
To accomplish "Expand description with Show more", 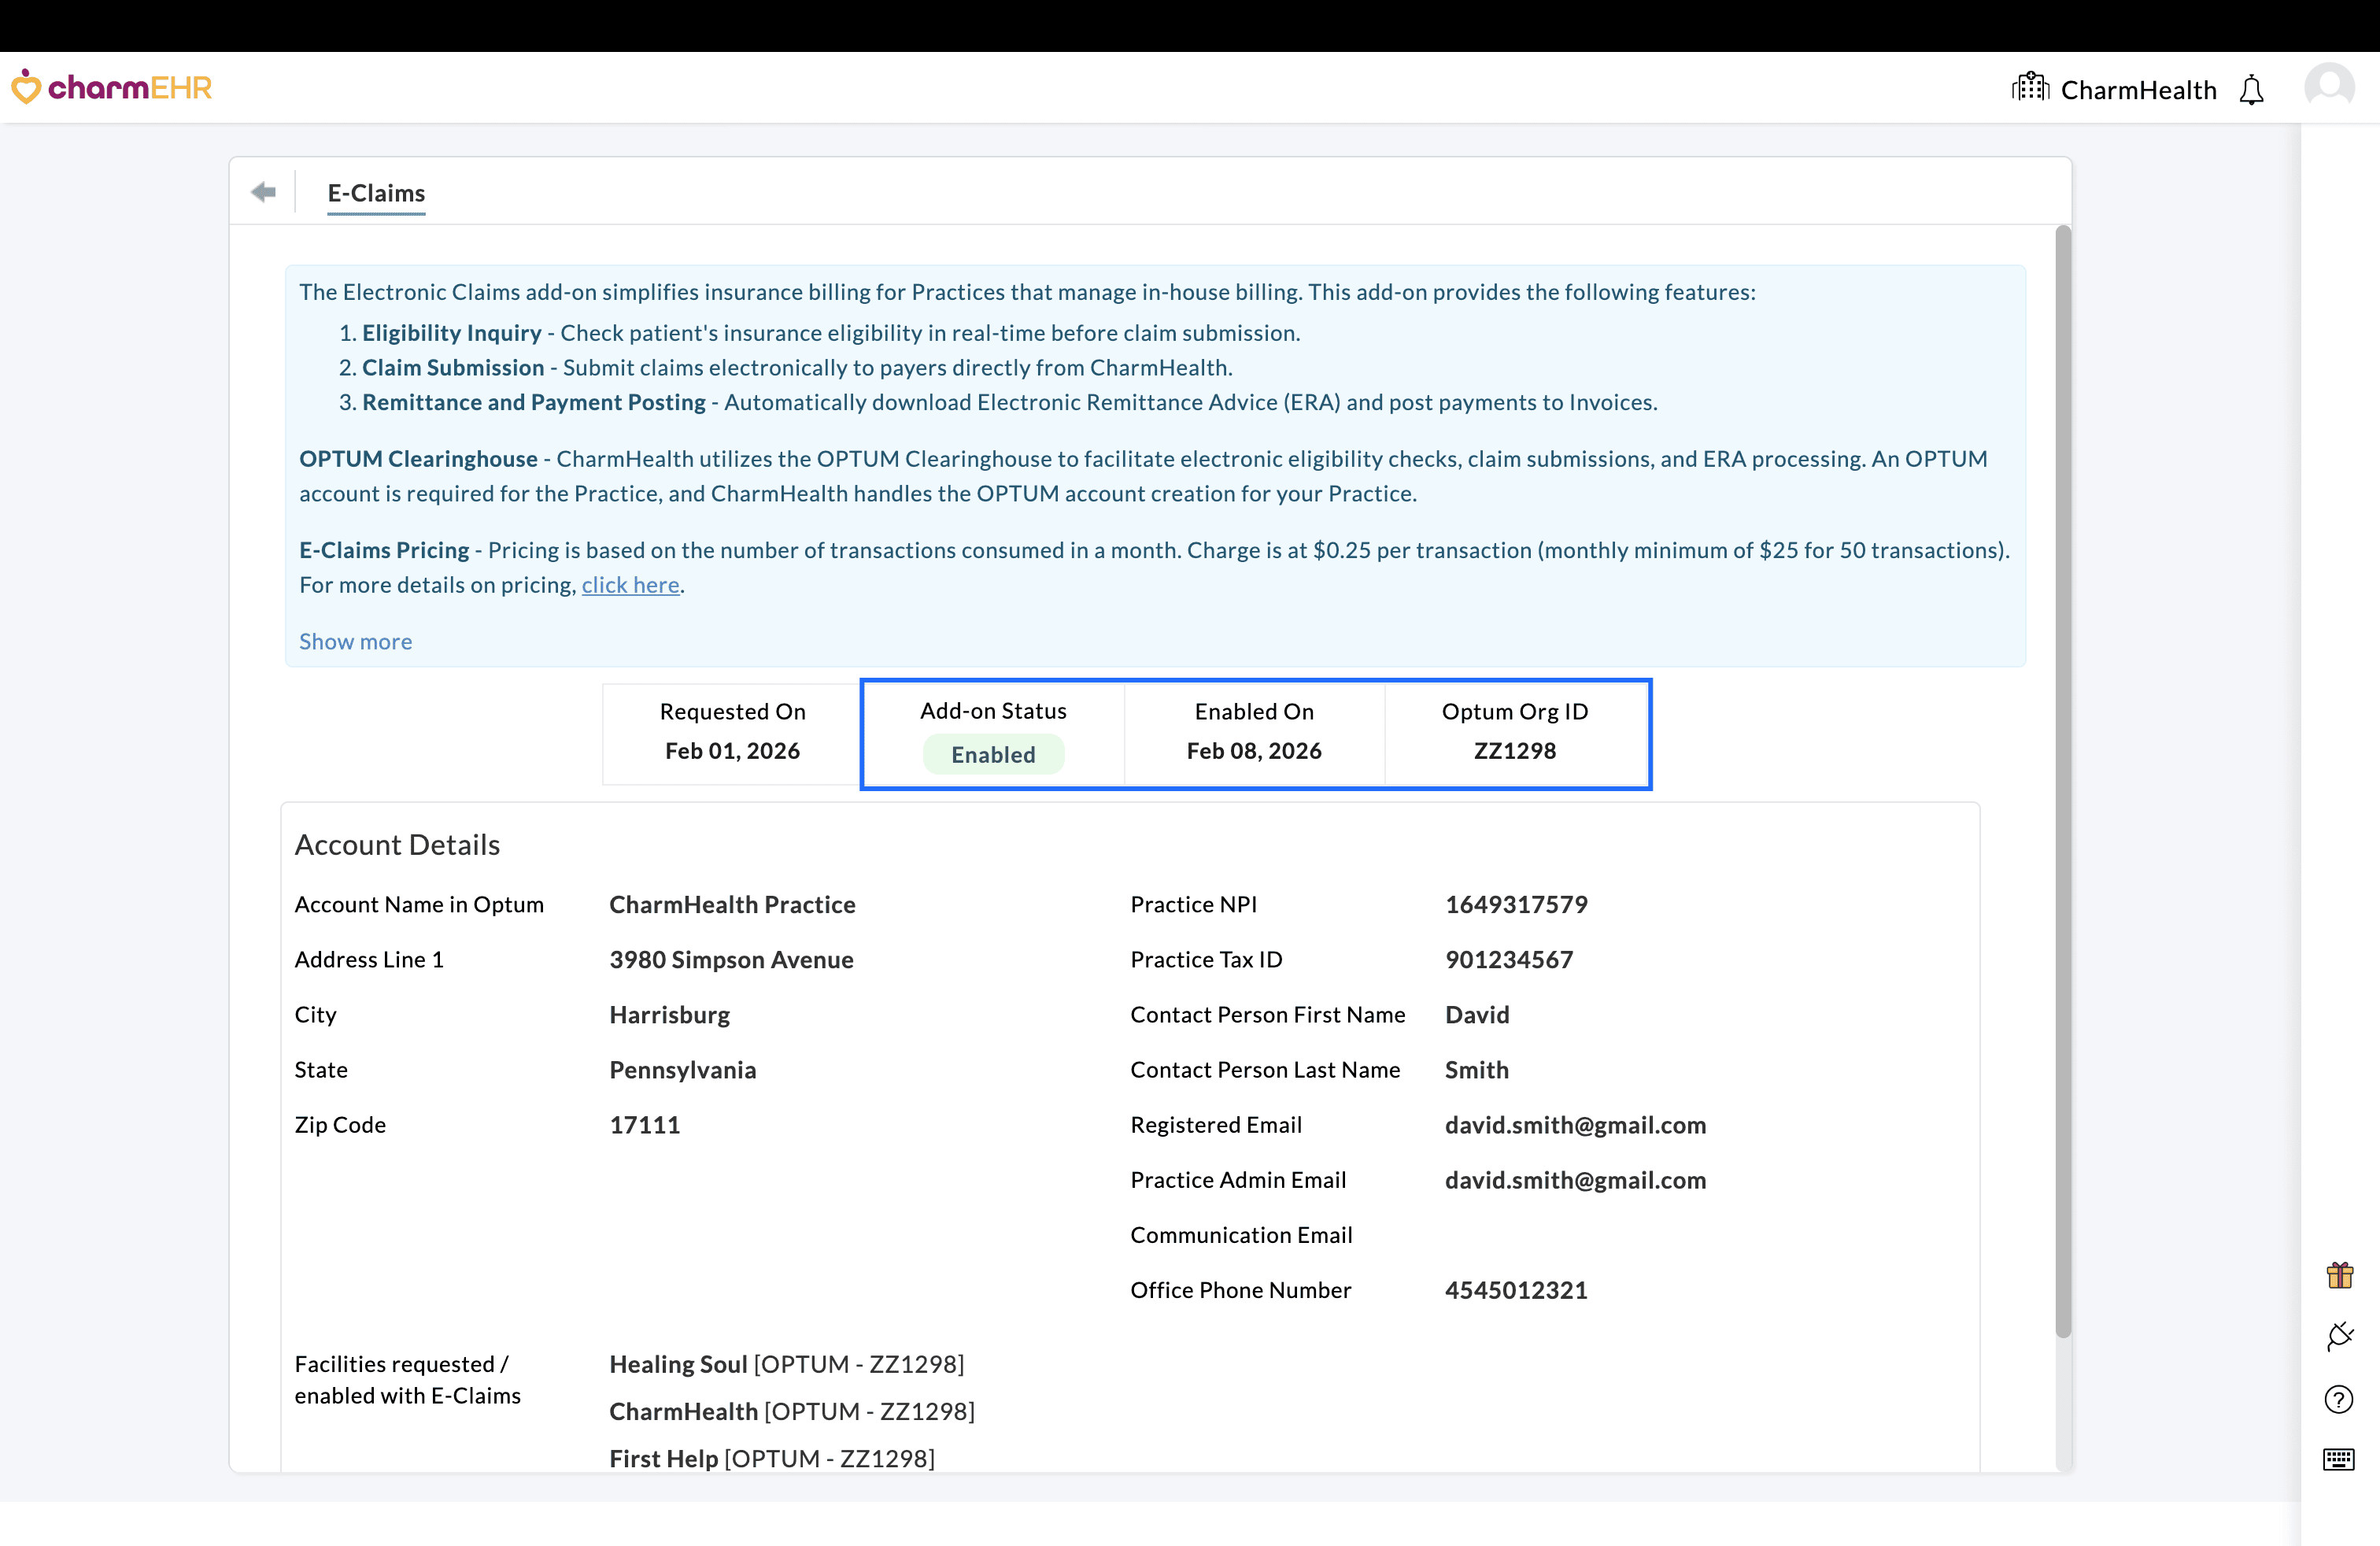I will [355, 642].
